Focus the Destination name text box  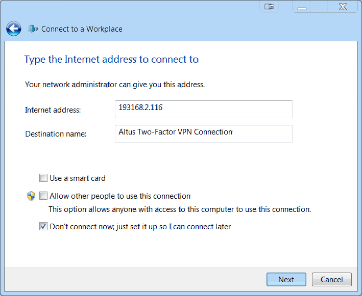203,133
